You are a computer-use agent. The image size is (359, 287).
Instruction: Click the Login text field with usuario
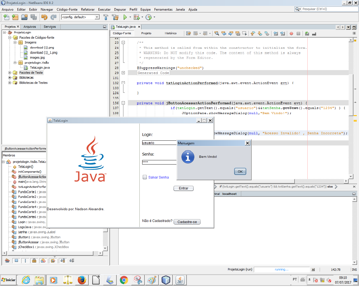[x=159, y=143]
